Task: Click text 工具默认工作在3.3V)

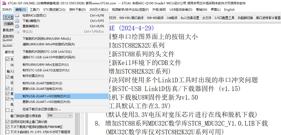Action: pos(139,106)
